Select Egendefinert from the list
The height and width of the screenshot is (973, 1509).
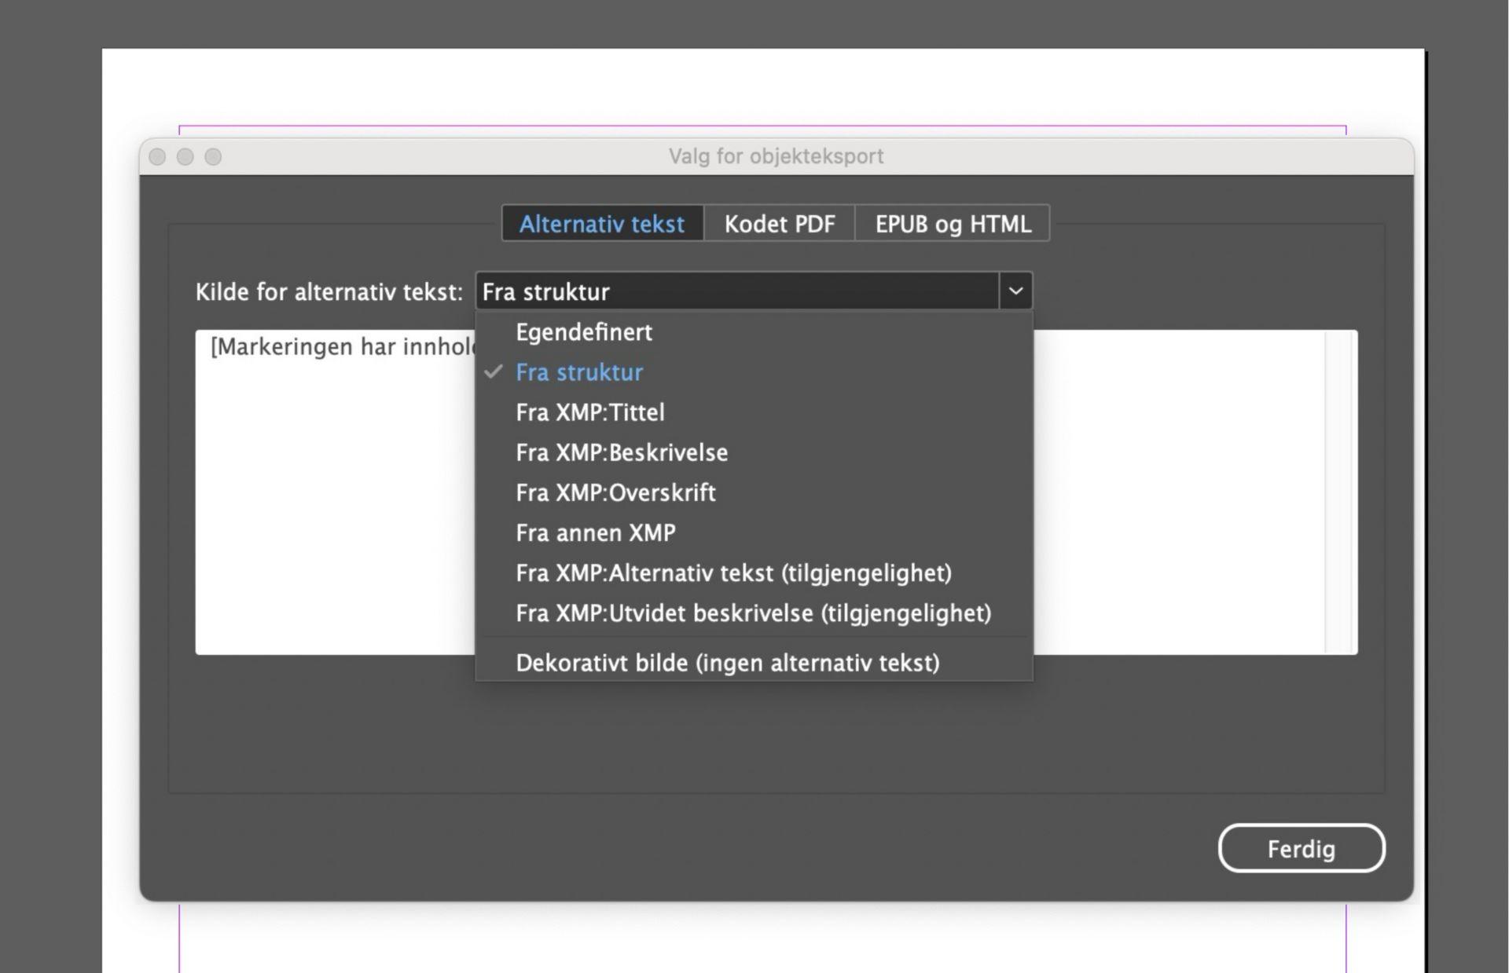pos(583,331)
